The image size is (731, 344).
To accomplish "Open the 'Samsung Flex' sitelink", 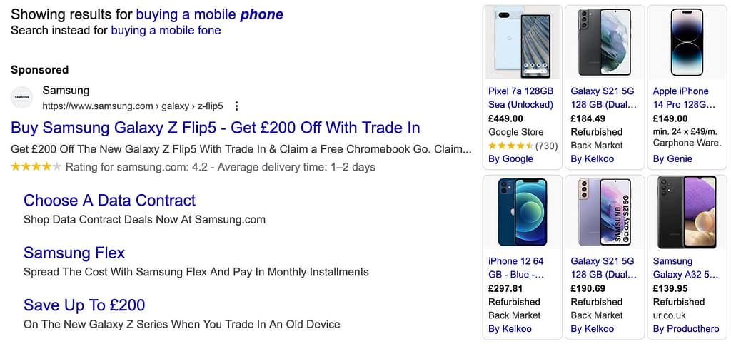I will pos(74,253).
